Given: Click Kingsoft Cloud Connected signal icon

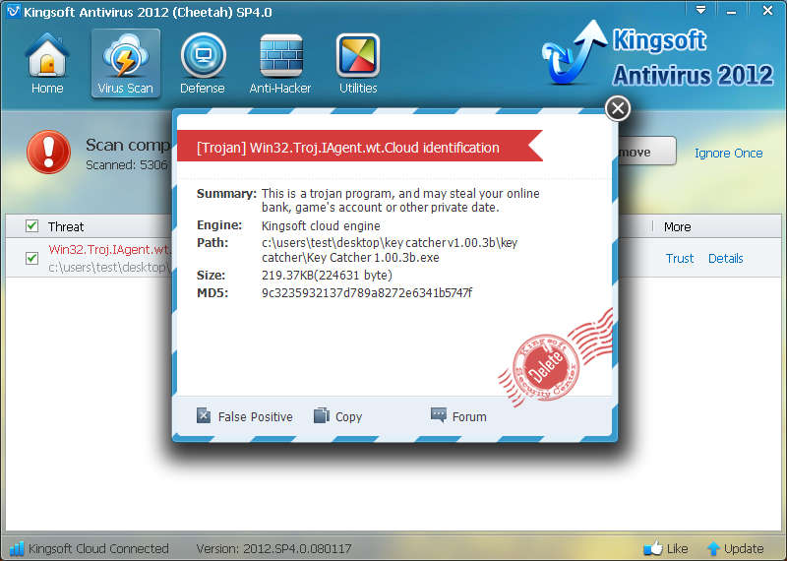Looking at the screenshot, I should pos(17,548).
